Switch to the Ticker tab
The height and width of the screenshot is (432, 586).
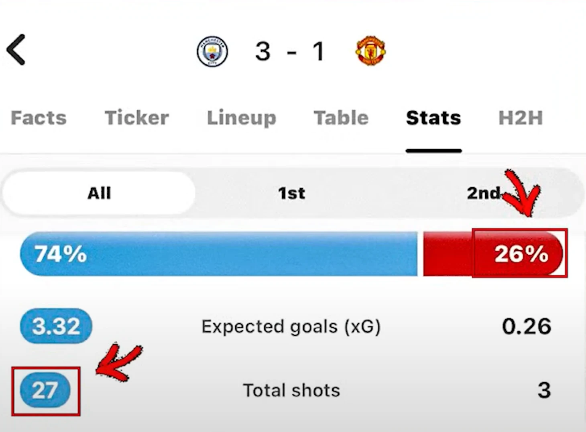tap(137, 118)
